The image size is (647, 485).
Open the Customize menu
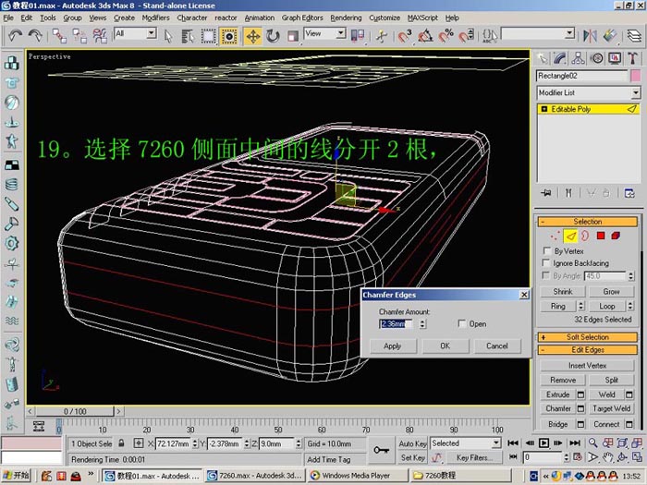[x=385, y=18]
